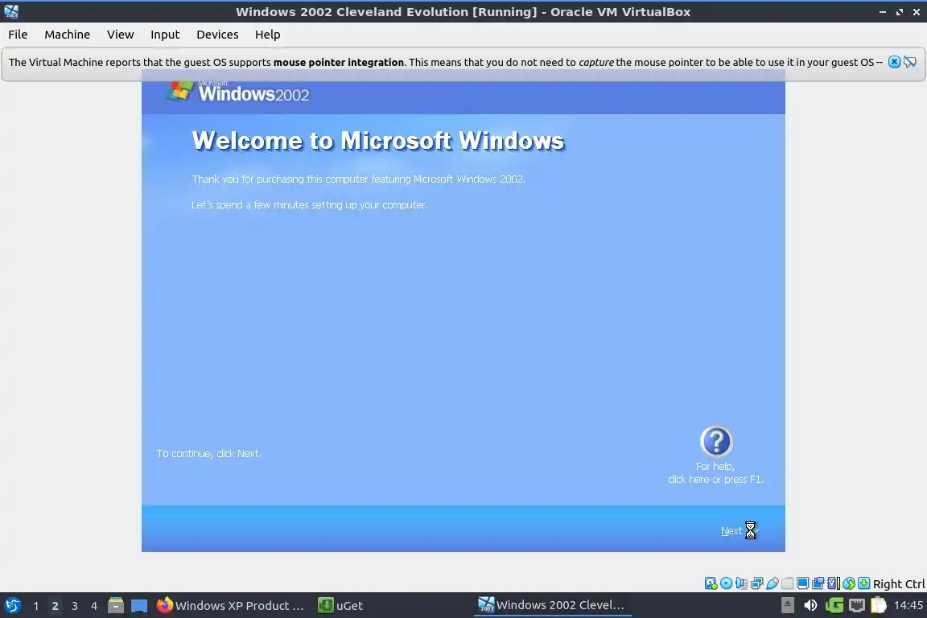The width and height of the screenshot is (927, 618).
Task: Click the eject removable media tray icon
Action: 788,605
